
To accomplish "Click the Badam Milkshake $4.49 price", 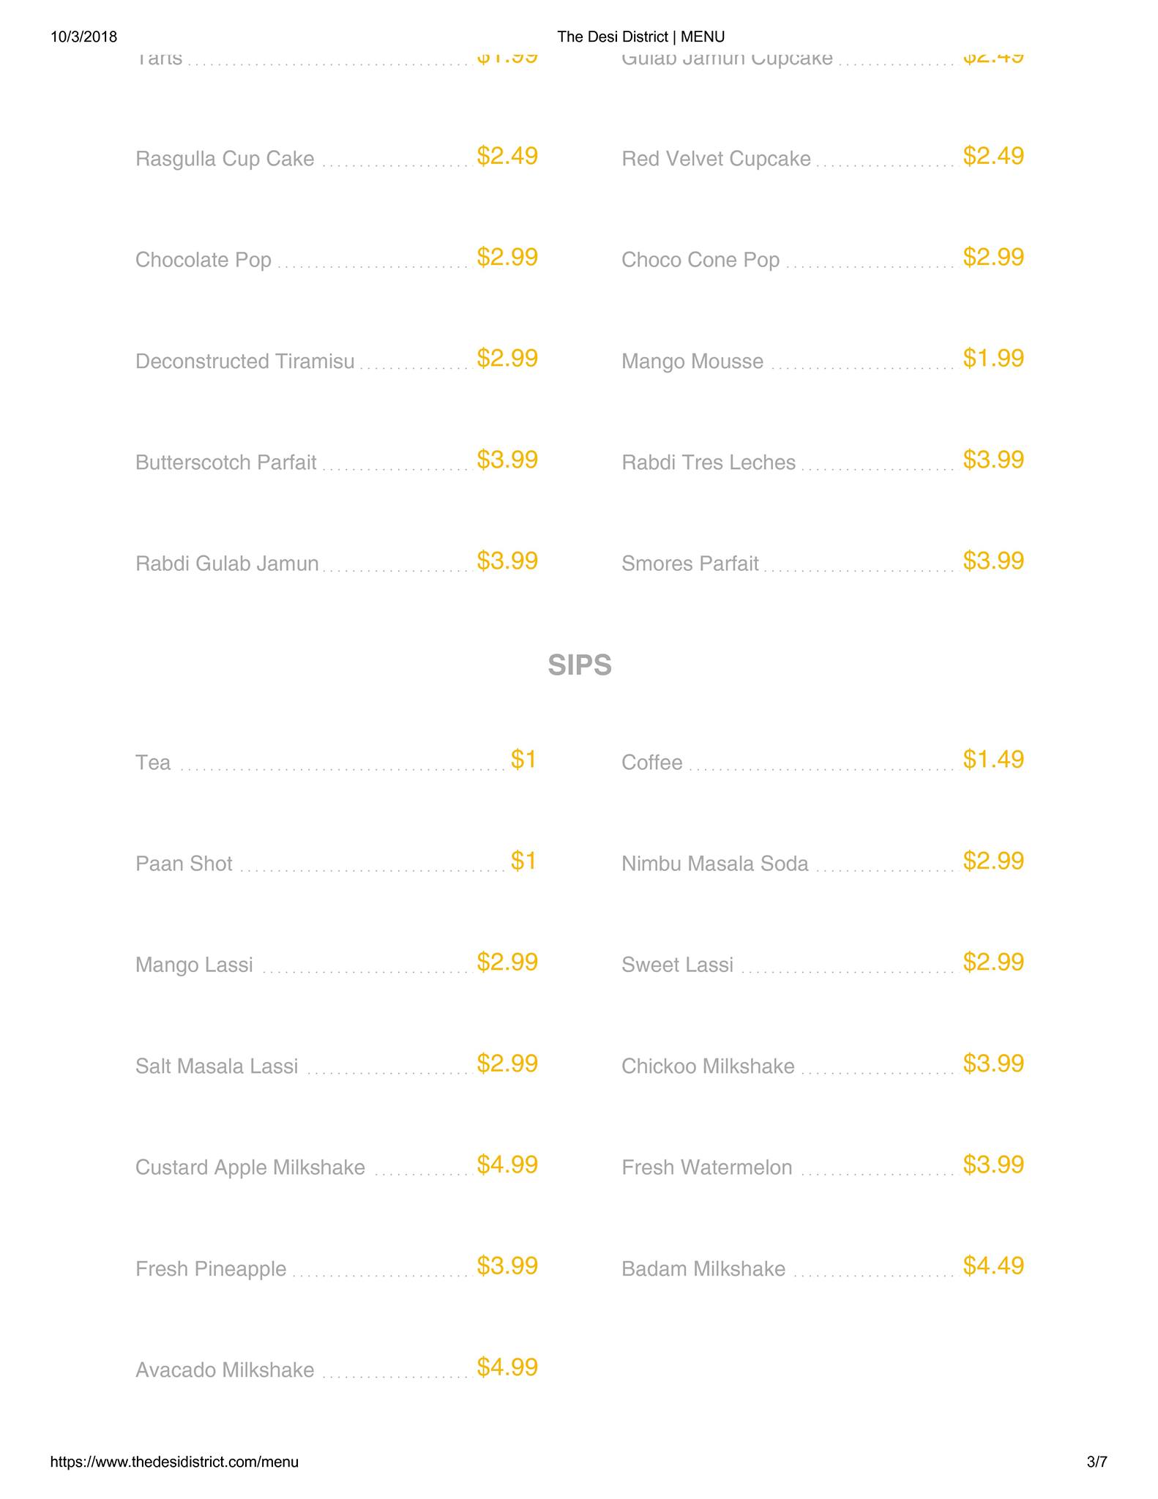I will [x=993, y=1266].
